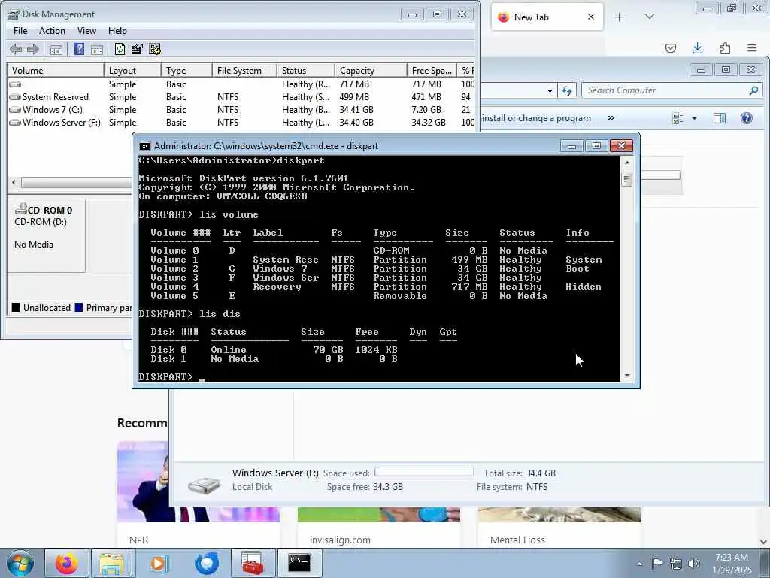Screen dimensions: 770x578
Task: Open Firefox from the taskbar
Action: point(66,563)
